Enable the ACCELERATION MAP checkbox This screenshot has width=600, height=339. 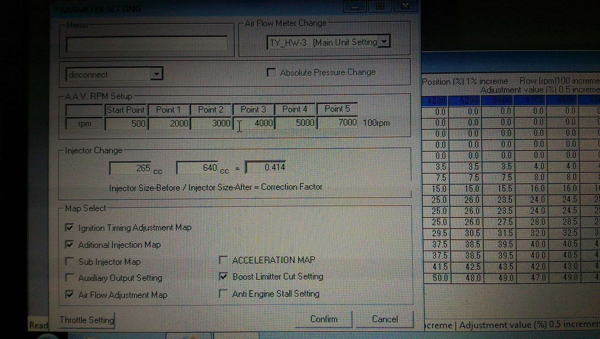pyautogui.click(x=223, y=260)
